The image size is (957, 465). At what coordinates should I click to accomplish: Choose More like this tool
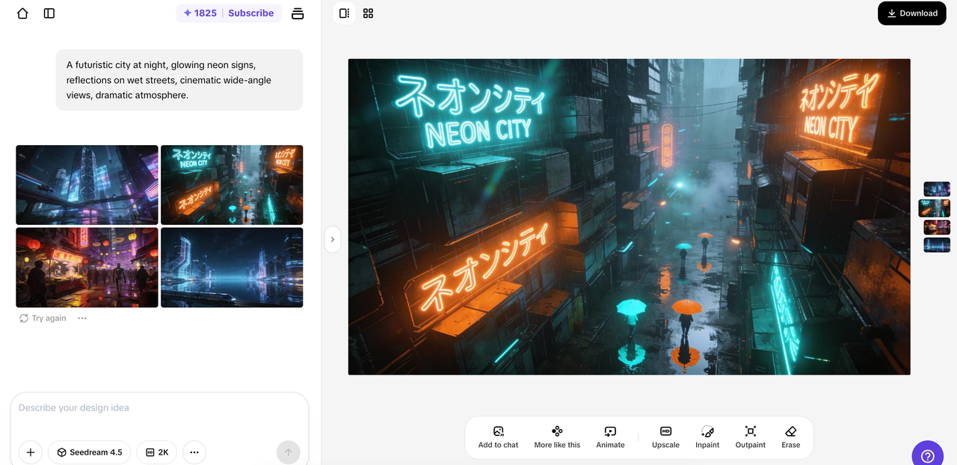pyautogui.click(x=557, y=437)
